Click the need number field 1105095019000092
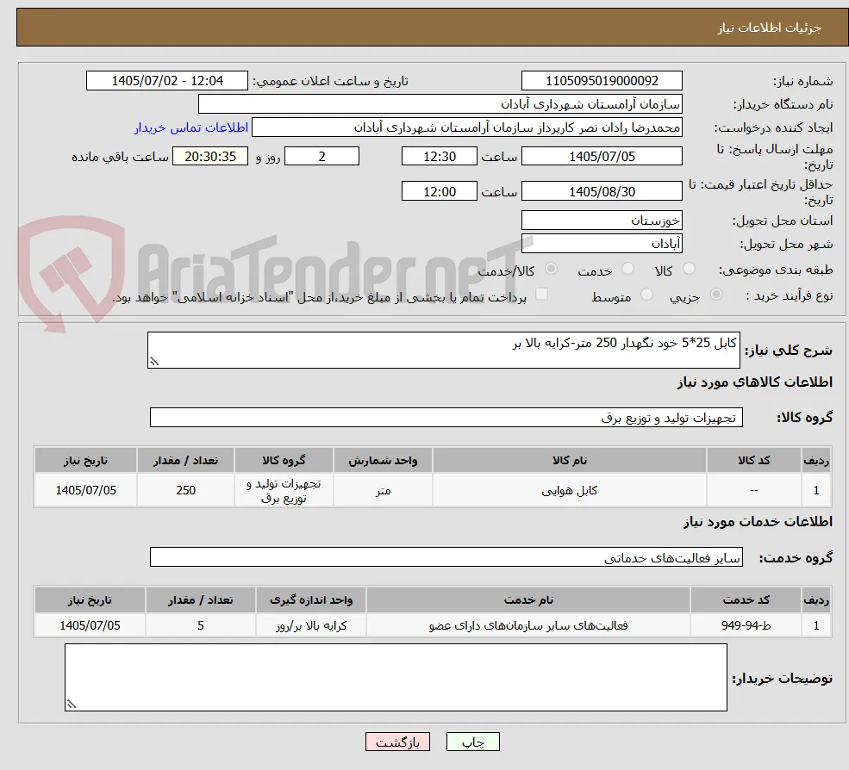The image size is (849, 770). (602, 81)
